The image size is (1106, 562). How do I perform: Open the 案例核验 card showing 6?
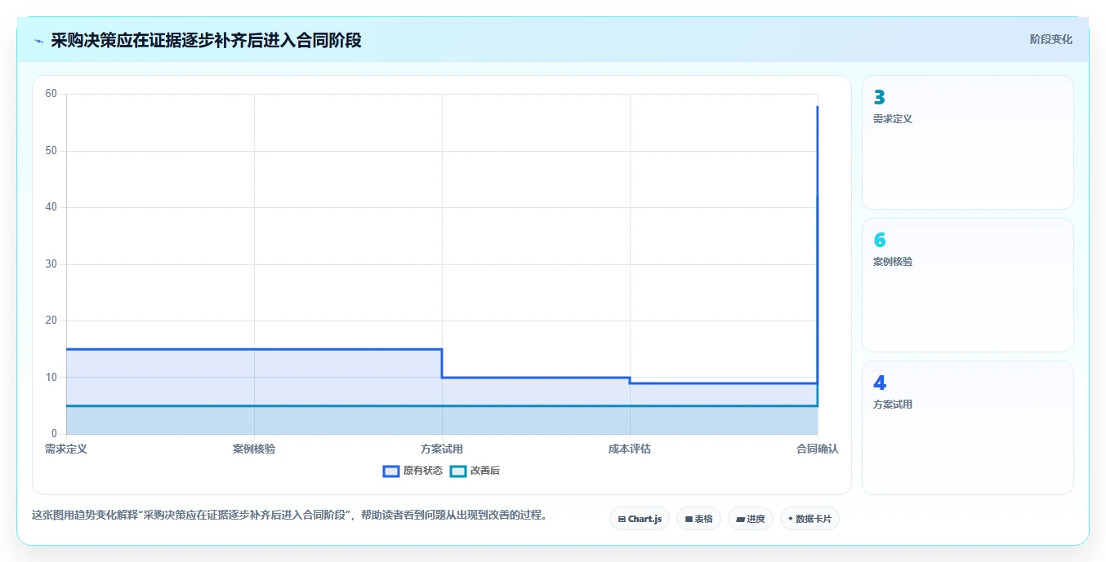(967, 285)
